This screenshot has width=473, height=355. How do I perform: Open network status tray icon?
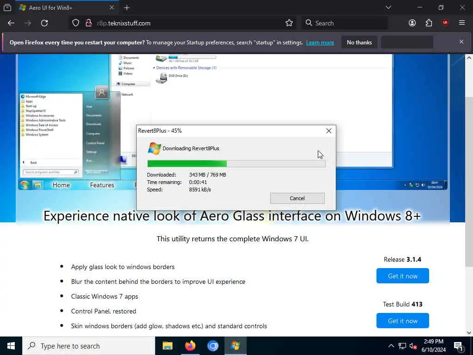(x=402, y=346)
